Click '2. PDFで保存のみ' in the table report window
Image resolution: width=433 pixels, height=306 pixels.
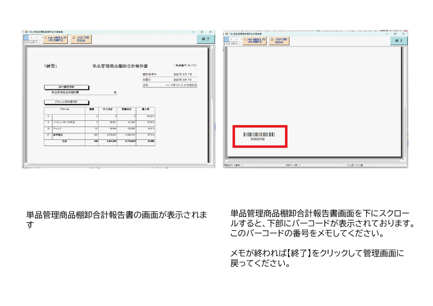coord(81,39)
